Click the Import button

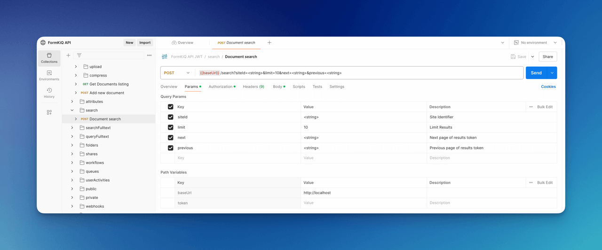point(145,43)
